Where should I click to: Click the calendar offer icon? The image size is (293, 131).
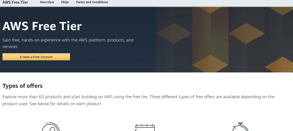[145, 127]
